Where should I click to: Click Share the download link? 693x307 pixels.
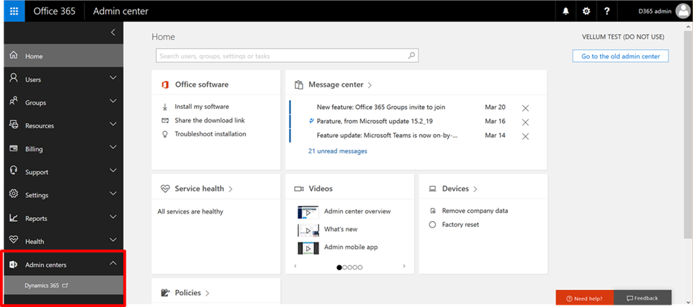(209, 120)
